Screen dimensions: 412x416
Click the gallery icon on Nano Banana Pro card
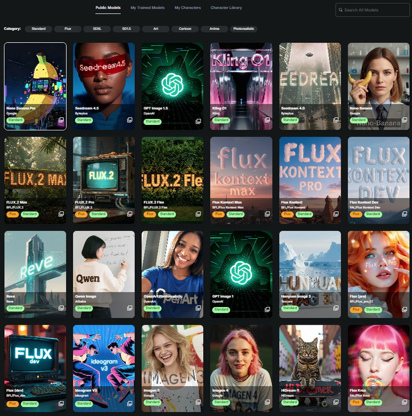[61, 120]
